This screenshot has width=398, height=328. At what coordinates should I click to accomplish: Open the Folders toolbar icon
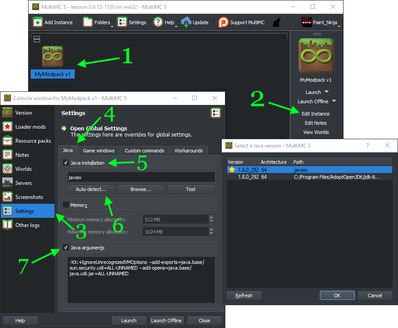click(87, 22)
